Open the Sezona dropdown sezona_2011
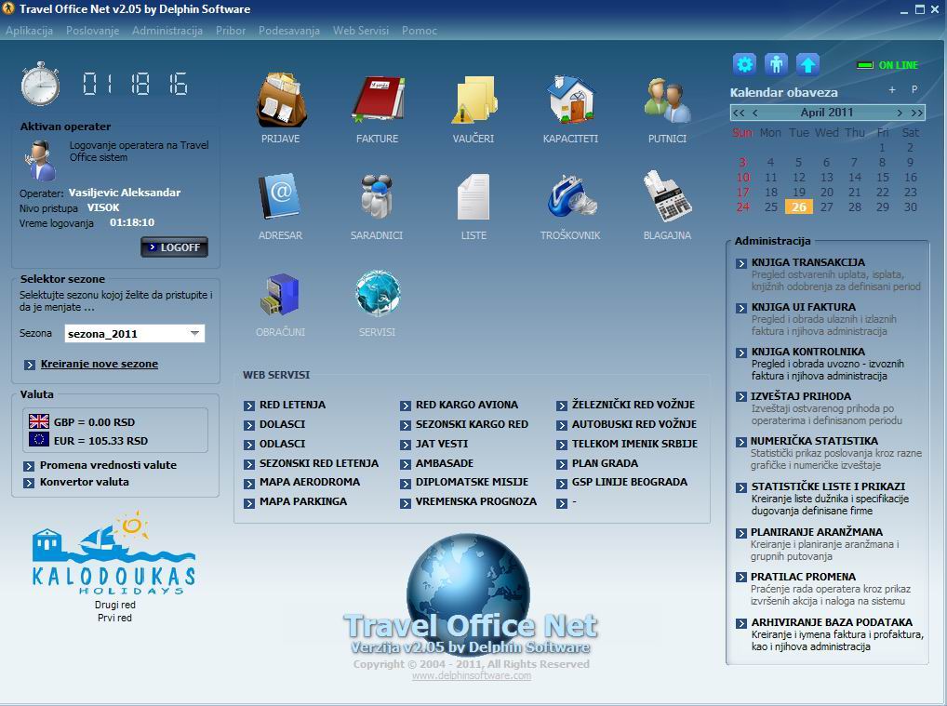 pos(135,333)
